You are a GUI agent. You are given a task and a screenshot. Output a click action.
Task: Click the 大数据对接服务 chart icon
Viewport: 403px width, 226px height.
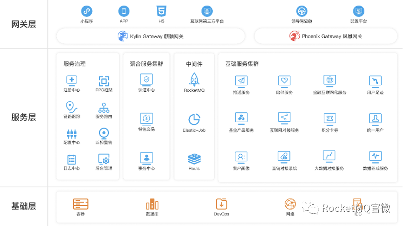click(329, 156)
